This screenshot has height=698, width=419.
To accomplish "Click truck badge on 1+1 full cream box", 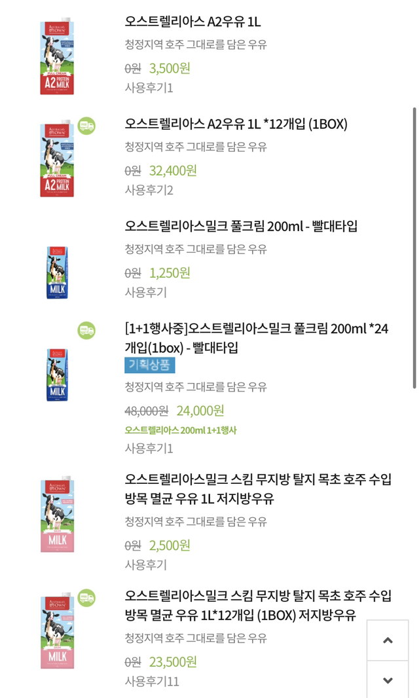I will (x=86, y=330).
